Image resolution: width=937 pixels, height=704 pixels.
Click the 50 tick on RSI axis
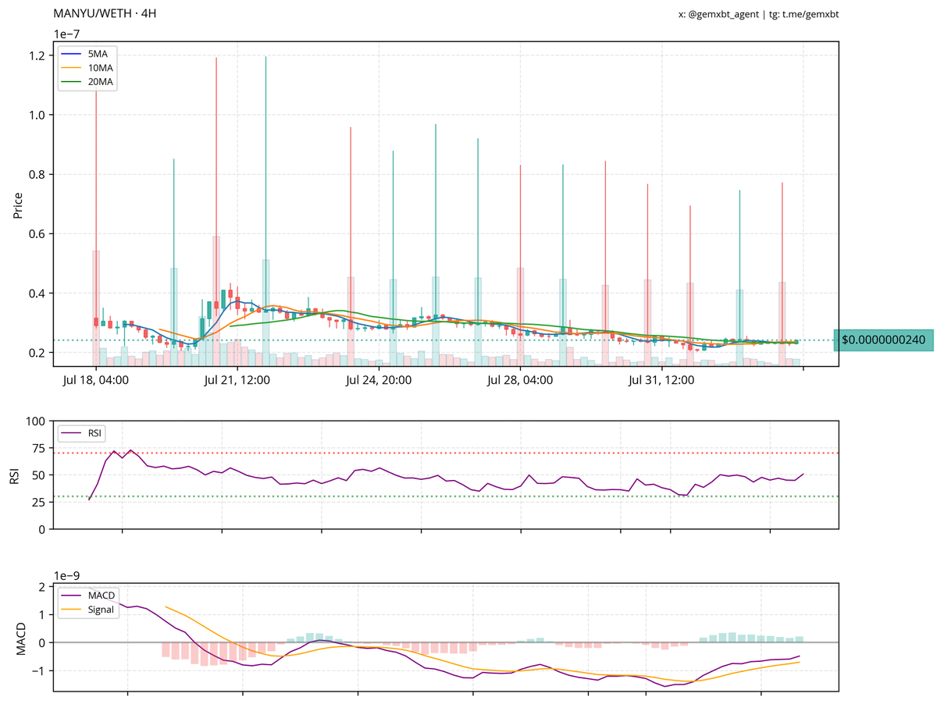point(39,475)
